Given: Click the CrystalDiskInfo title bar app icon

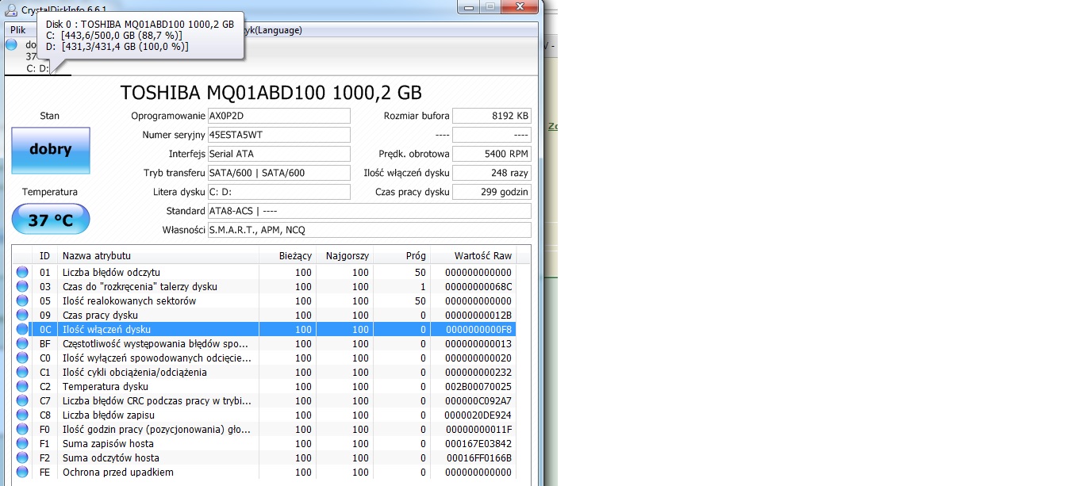Looking at the screenshot, I should (12, 9).
